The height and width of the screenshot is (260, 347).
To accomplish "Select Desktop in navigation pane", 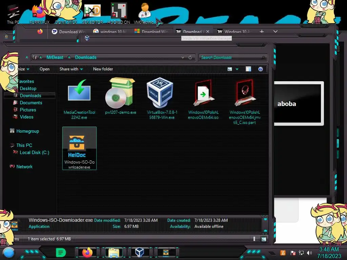I will [28, 89].
